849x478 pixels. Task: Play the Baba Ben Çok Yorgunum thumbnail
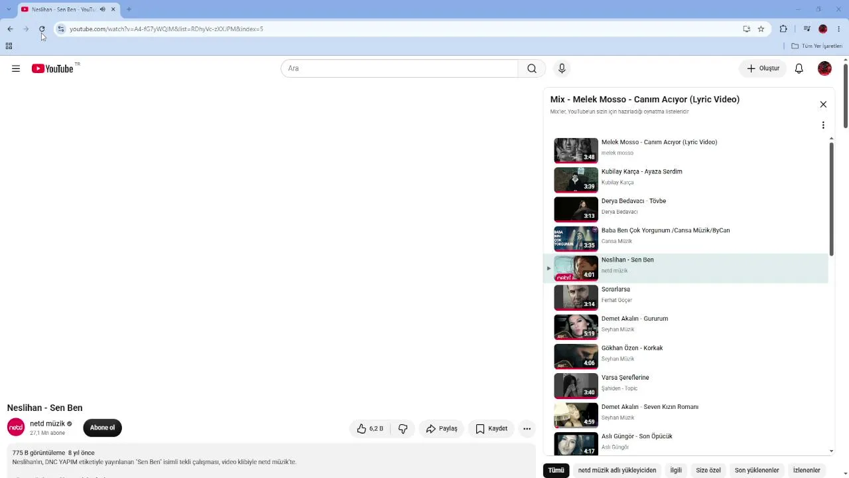(576, 238)
